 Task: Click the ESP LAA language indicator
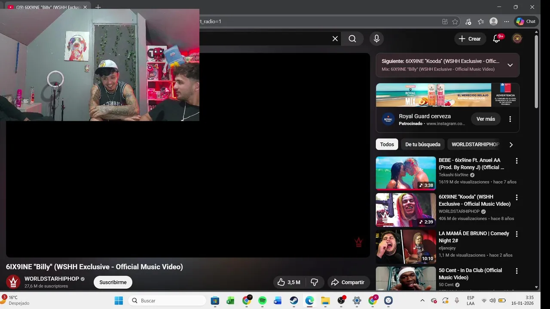(x=471, y=300)
